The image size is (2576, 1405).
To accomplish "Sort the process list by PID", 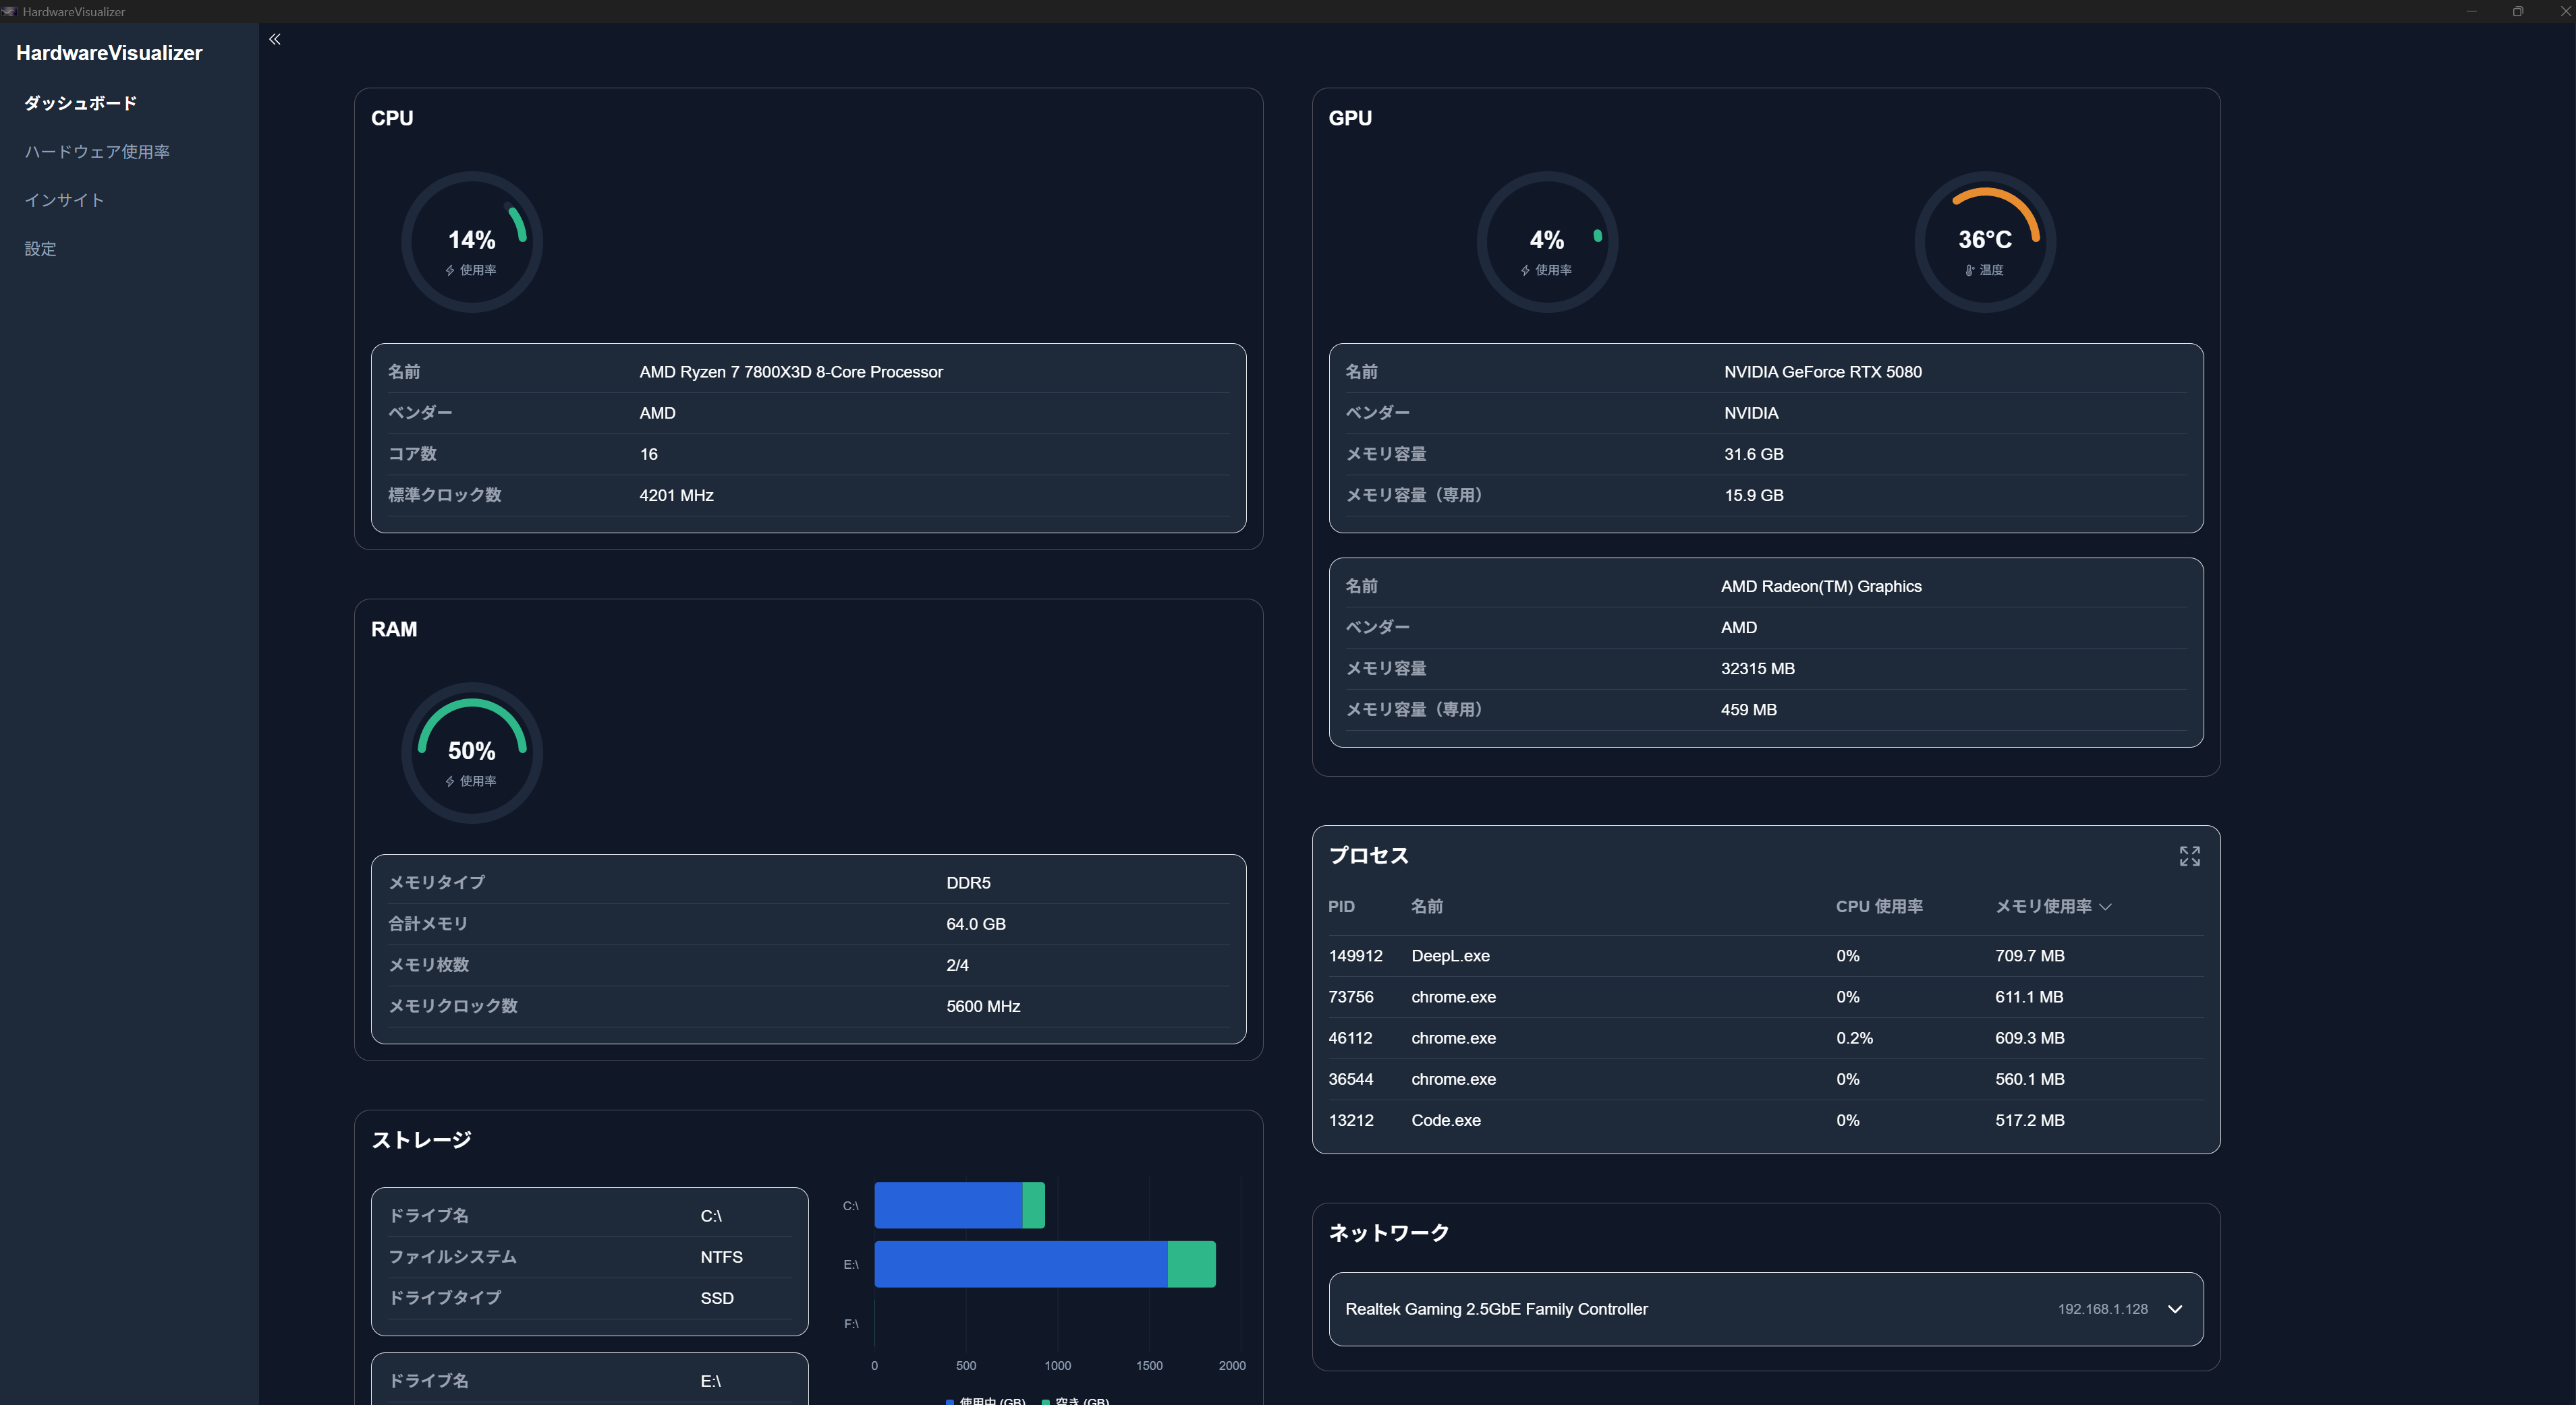I will [1341, 906].
